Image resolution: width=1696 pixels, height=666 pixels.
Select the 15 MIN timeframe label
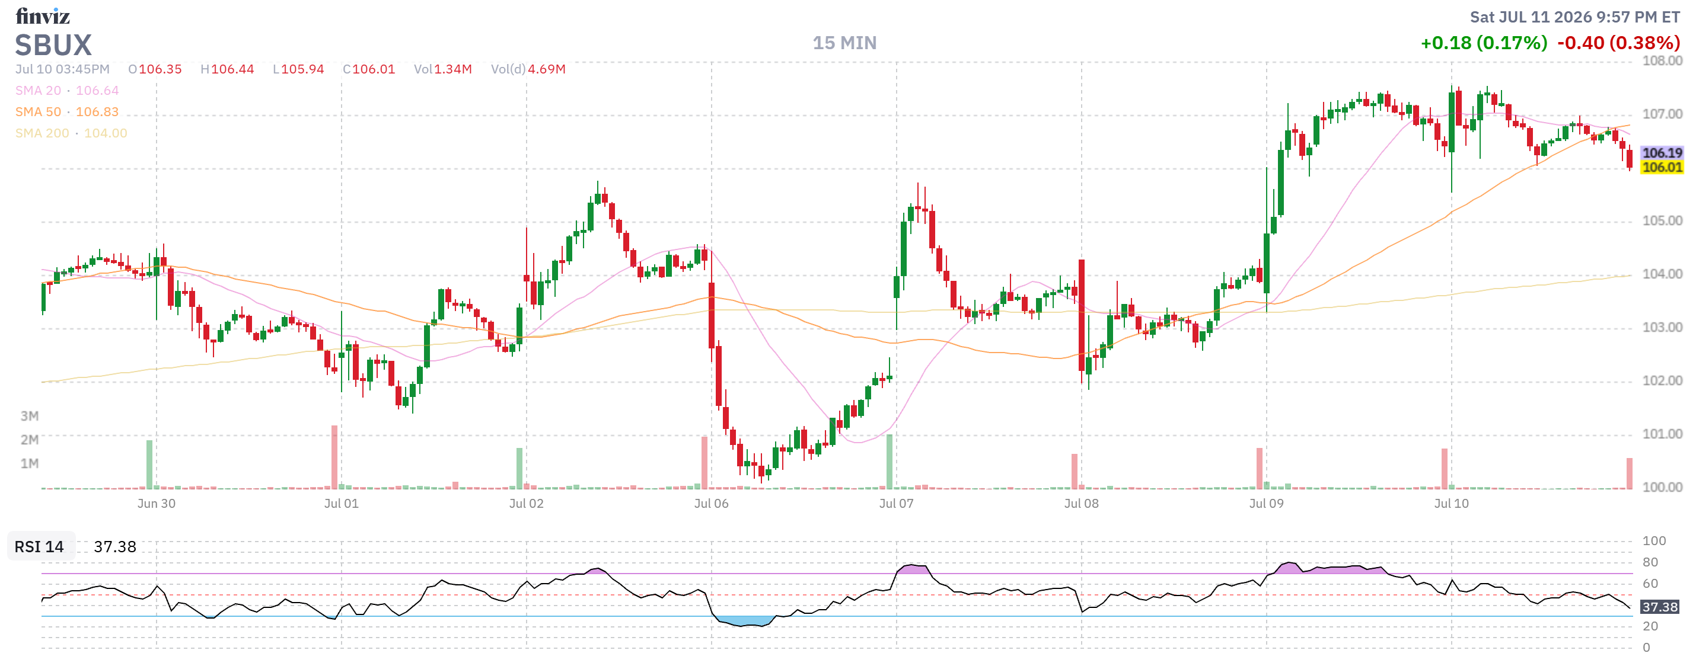844,43
